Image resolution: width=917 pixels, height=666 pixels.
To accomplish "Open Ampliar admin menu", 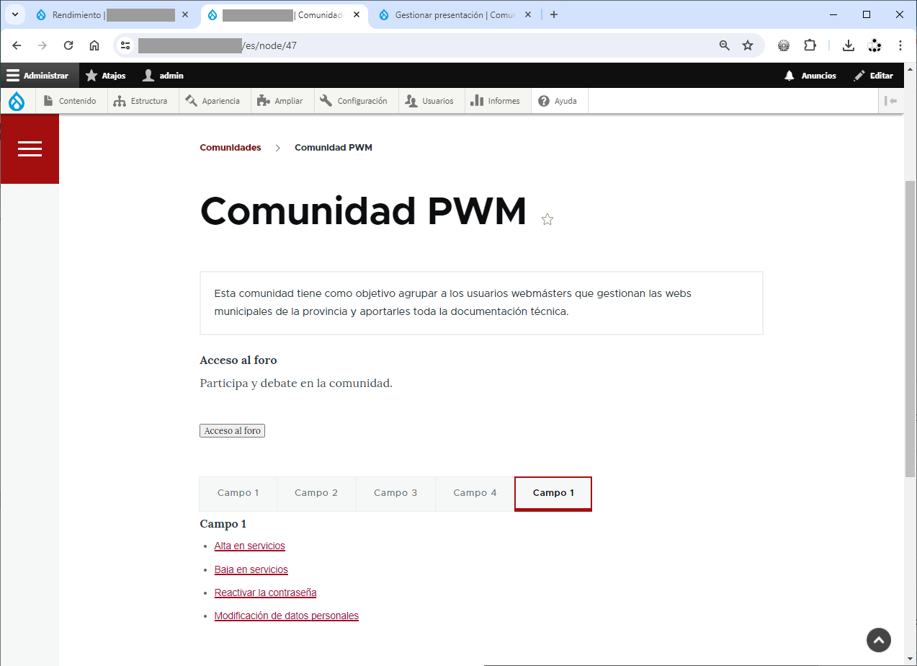I will (x=282, y=101).
